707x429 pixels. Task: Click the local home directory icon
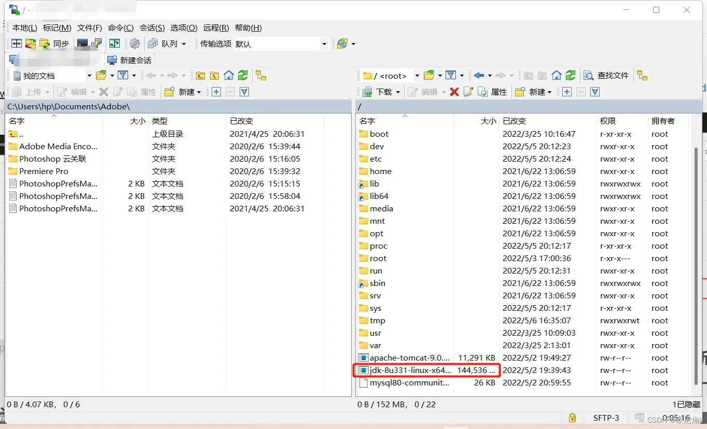pyautogui.click(x=228, y=76)
